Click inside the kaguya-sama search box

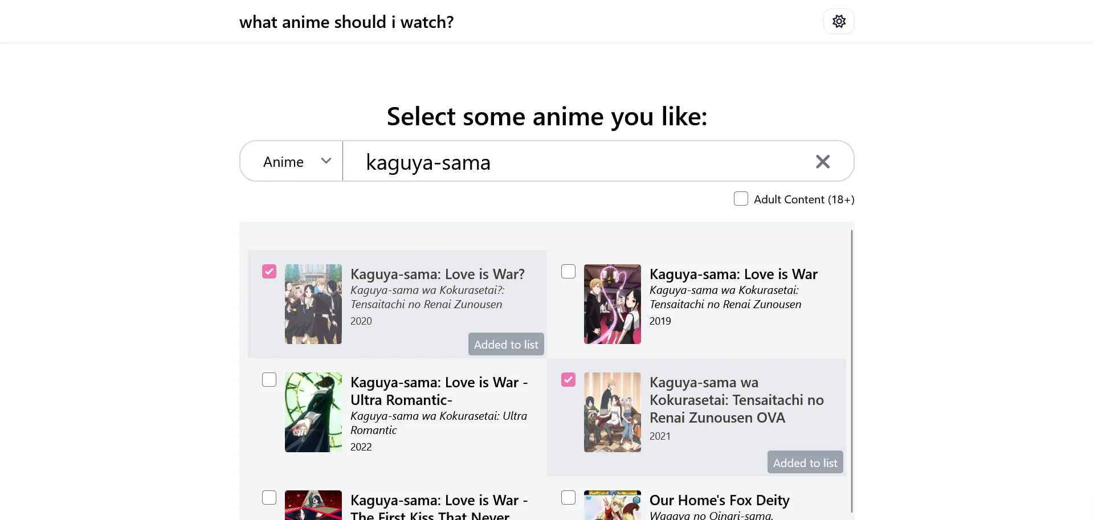(x=570, y=162)
